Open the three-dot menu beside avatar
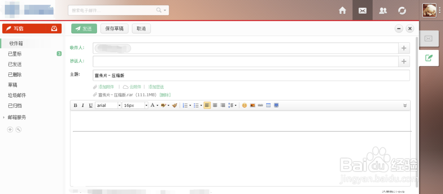 (x=439, y=10)
